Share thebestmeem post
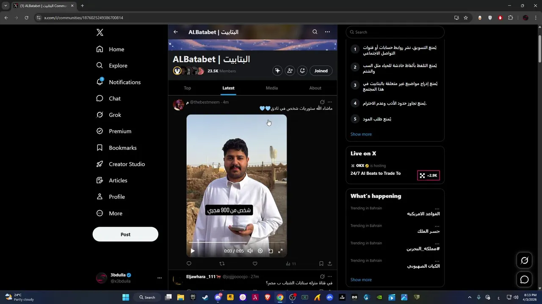The width and height of the screenshot is (542, 304). click(x=330, y=263)
